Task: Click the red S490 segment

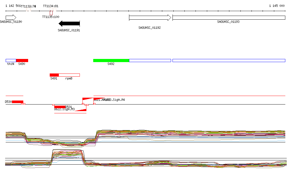Action: coord(22,60)
